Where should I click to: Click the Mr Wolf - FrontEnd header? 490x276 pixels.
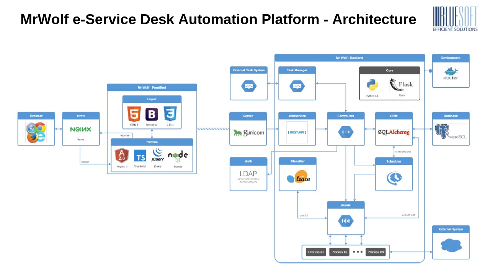click(x=152, y=87)
